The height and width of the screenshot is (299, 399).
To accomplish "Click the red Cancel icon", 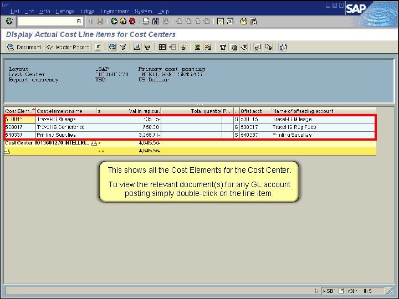I will point(132,21).
